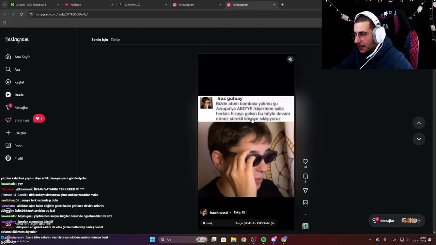Open Profil page

(x=14, y=158)
